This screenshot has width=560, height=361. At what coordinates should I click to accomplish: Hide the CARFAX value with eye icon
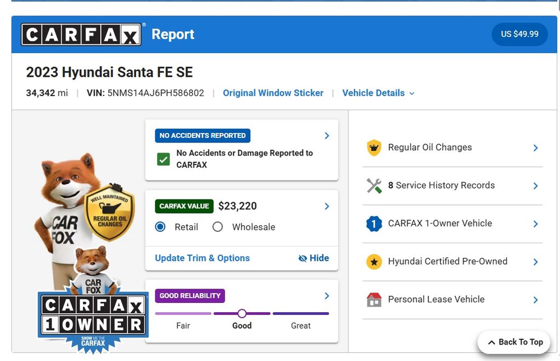(x=313, y=258)
